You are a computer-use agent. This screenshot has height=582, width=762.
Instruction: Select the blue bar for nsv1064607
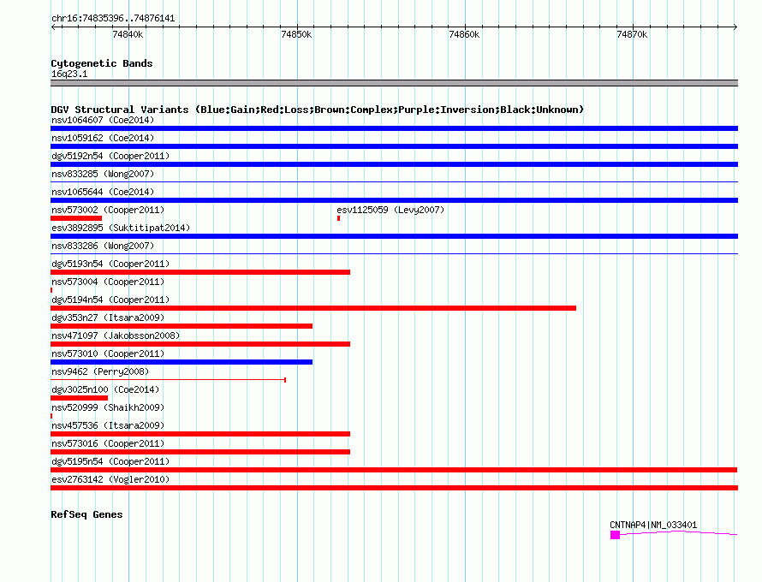(x=394, y=128)
